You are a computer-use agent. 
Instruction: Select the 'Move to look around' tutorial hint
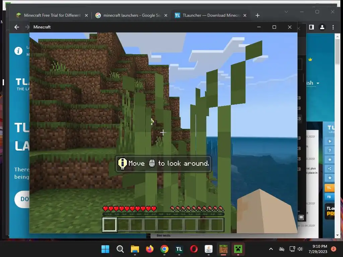click(163, 164)
